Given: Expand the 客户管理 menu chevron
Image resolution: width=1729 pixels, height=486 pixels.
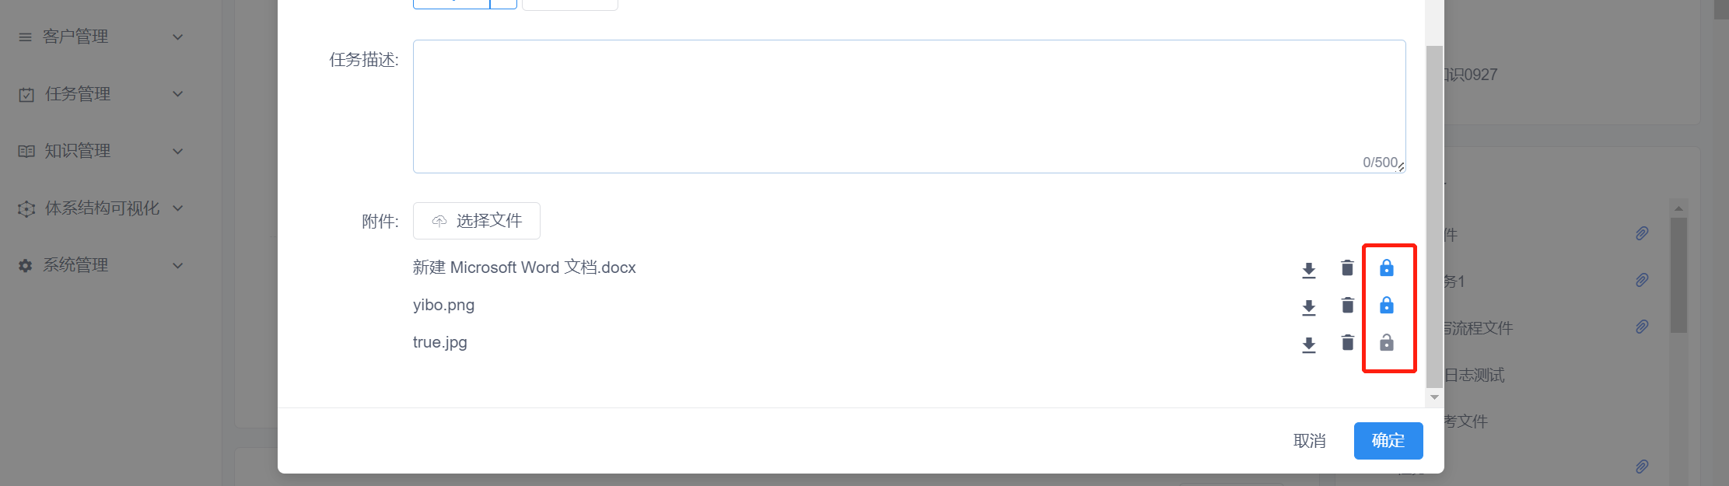Looking at the screenshot, I should point(178,37).
